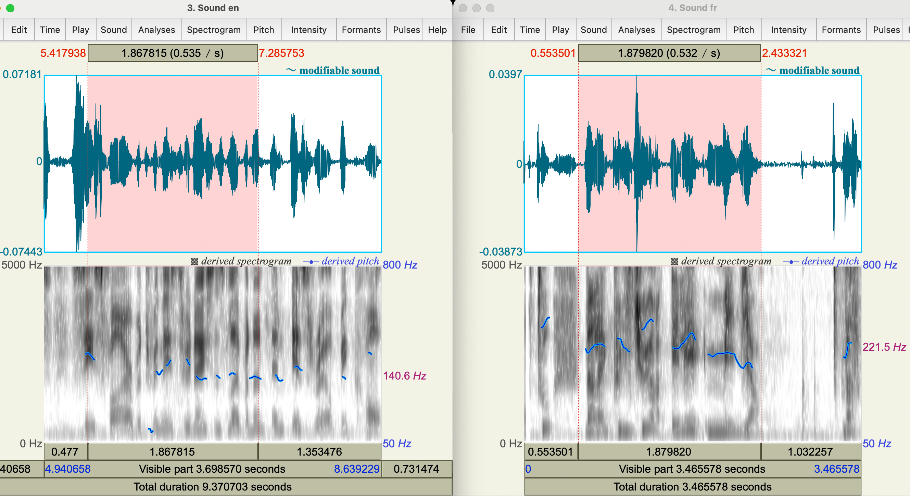The width and height of the screenshot is (910, 496).
Task: Click the derived spectrogram legend in Sound fr
Action: coord(721,261)
